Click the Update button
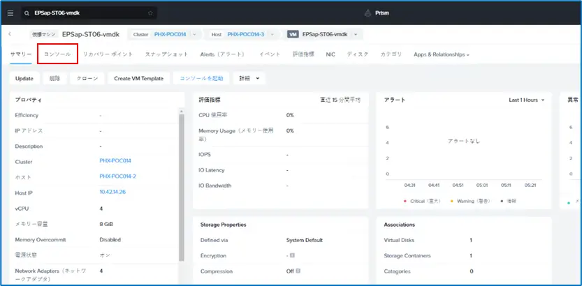Viewport: 582px width, 286px height. (x=24, y=79)
